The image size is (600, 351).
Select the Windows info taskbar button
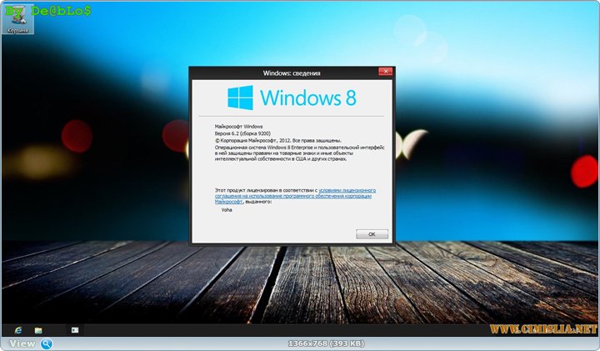73,330
